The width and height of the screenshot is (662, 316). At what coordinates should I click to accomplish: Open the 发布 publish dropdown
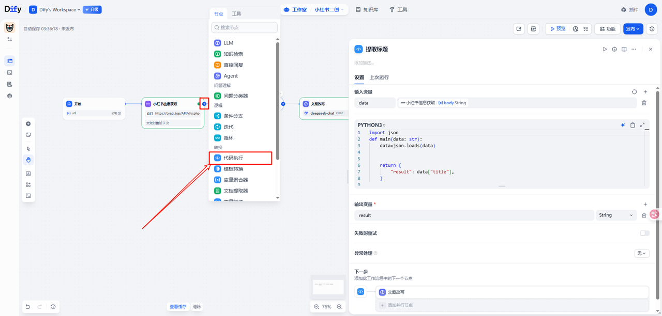(x=633, y=29)
